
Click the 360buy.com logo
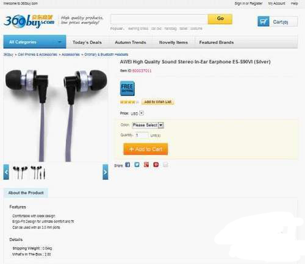coord(29,21)
